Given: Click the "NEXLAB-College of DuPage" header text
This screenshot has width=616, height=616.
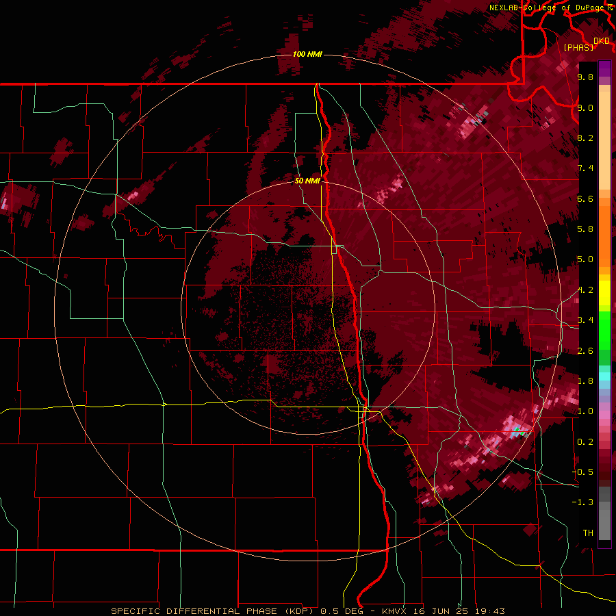Looking at the screenshot, I should point(547,8).
